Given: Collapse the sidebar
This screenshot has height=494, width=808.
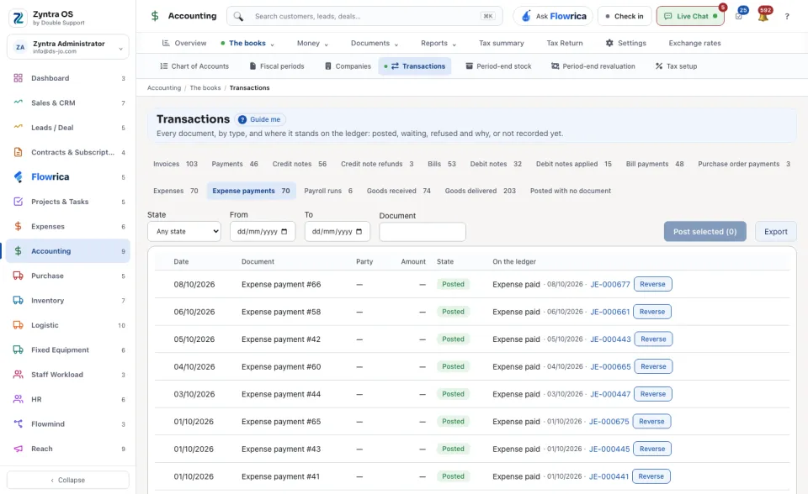Looking at the screenshot, I should 68,480.
